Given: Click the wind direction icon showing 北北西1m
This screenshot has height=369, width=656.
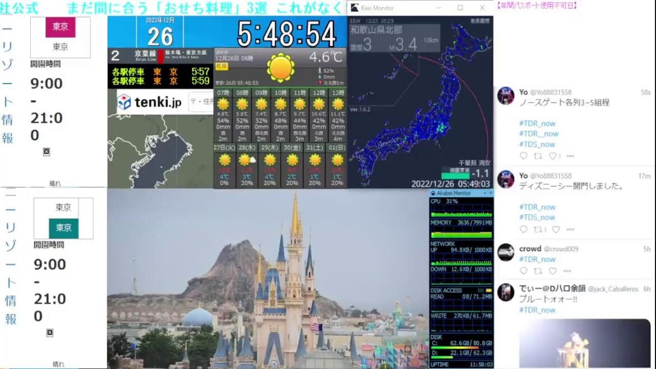Looking at the screenshot, I should 320,82.
